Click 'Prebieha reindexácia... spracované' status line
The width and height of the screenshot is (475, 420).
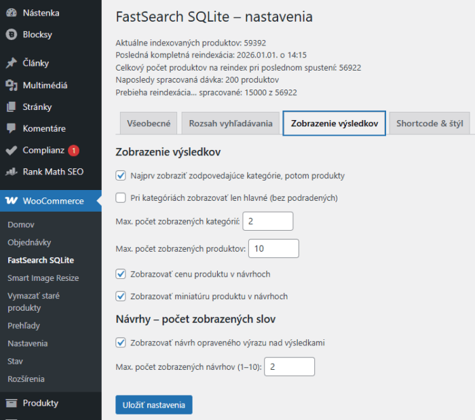tap(206, 92)
